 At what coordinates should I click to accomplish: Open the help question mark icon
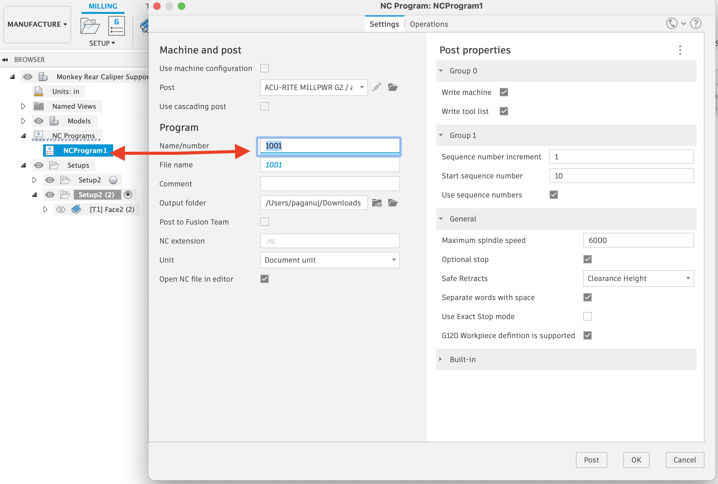696,24
